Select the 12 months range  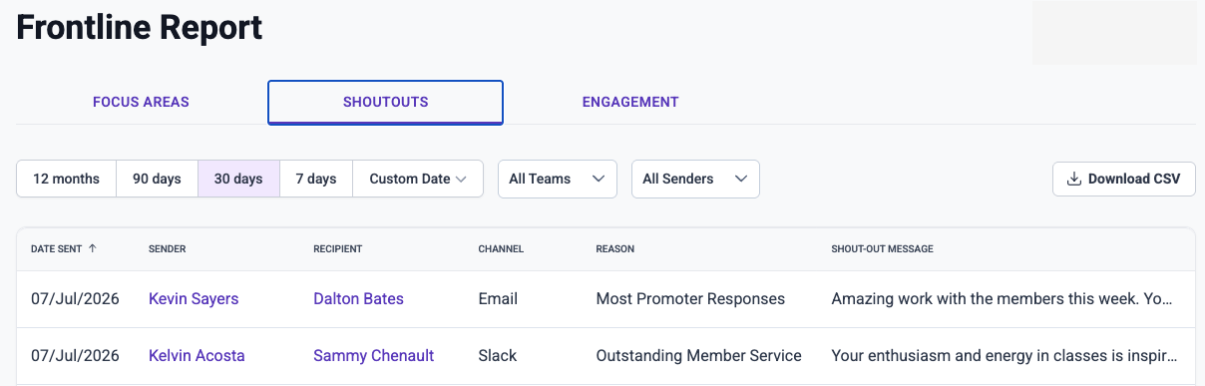tap(67, 179)
